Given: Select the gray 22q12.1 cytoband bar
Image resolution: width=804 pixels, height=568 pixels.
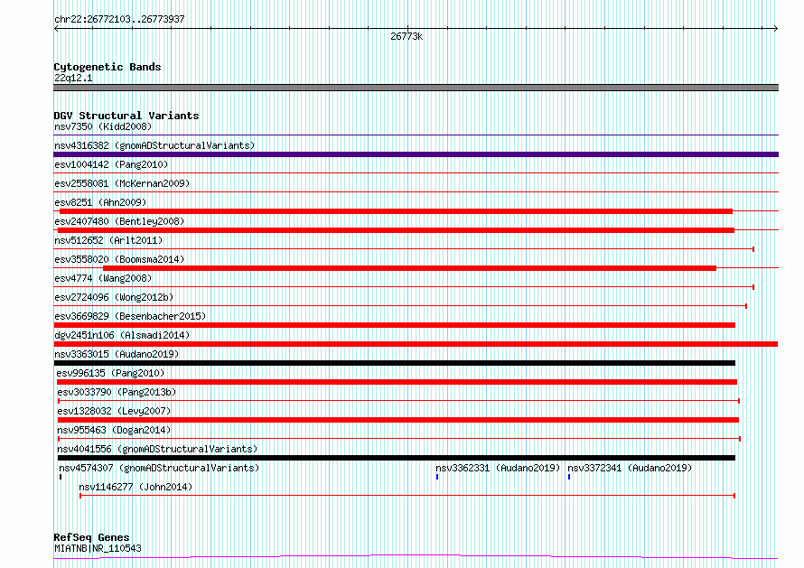Looking at the screenshot, I should tap(416, 88).
